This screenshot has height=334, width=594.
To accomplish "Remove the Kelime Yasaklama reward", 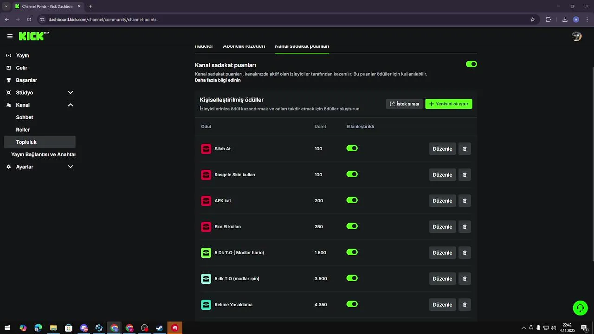I will (465, 305).
